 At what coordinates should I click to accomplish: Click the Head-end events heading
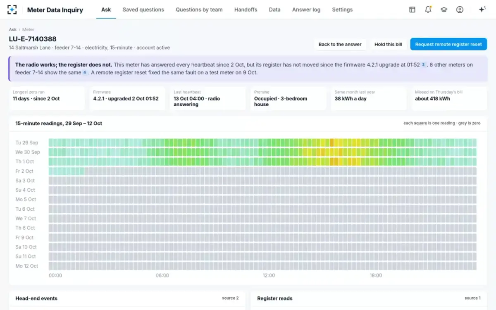pyautogui.click(x=36, y=298)
